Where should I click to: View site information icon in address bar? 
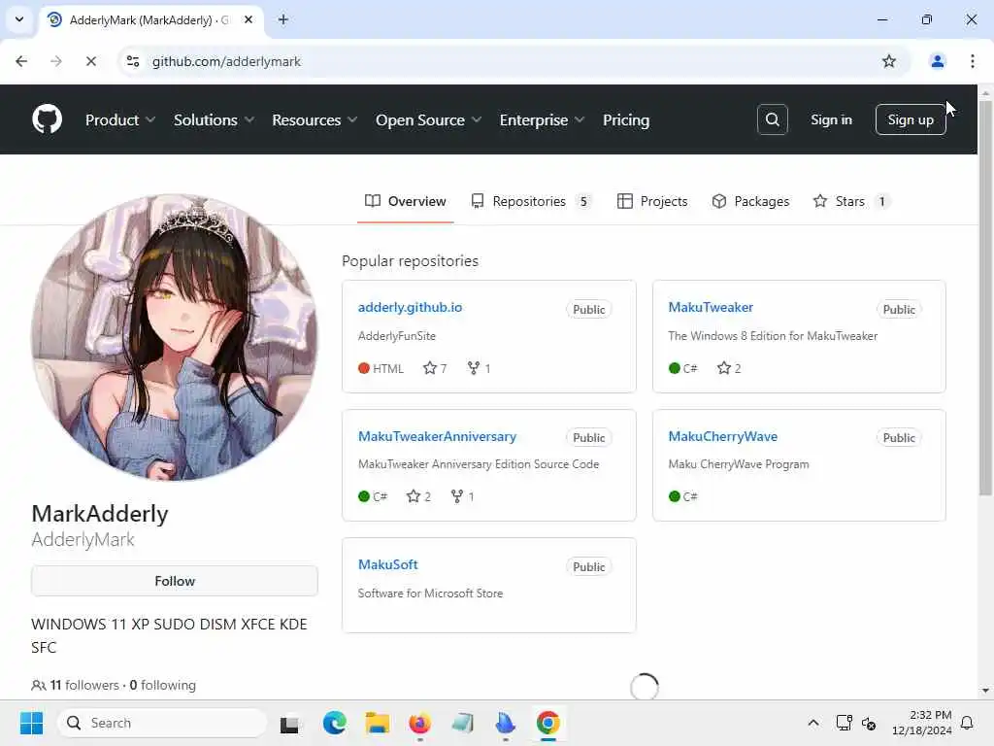(x=133, y=61)
